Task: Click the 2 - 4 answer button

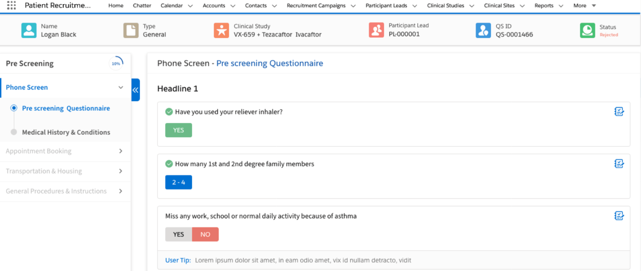Action: click(x=178, y=182)
